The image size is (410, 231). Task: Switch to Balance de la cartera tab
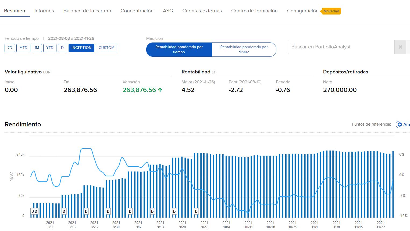pyautogui.click(x=87, y=11)
